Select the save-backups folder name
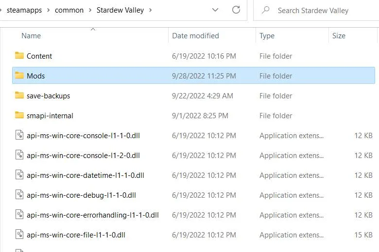The height and width of the screenshot is (252, 379). pos(48,96)
